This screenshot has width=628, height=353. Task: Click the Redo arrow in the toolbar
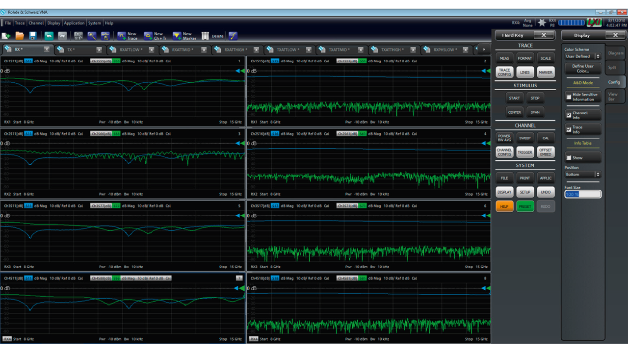(62, 36)
